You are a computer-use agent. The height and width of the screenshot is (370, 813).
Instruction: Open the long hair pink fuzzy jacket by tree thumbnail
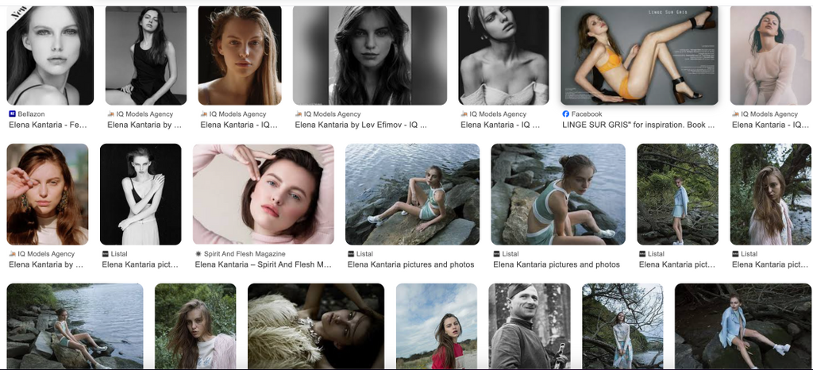click(x=770, y=195)
